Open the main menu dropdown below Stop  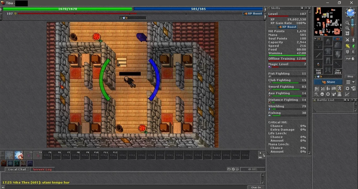[x=350, y=82]
